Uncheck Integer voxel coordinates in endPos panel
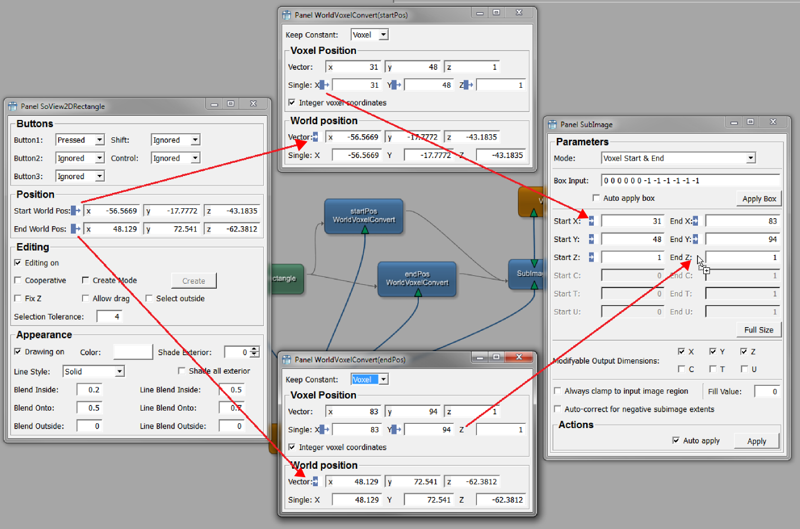This screenshot has height=529, width=800. tap(292, 447)
